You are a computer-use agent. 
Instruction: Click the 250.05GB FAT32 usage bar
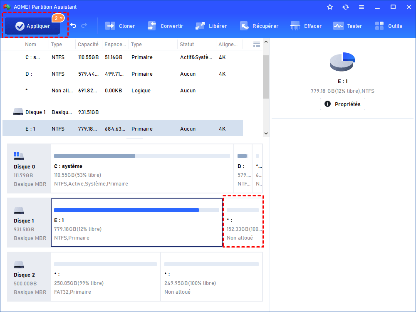click(x=105, y=264)
